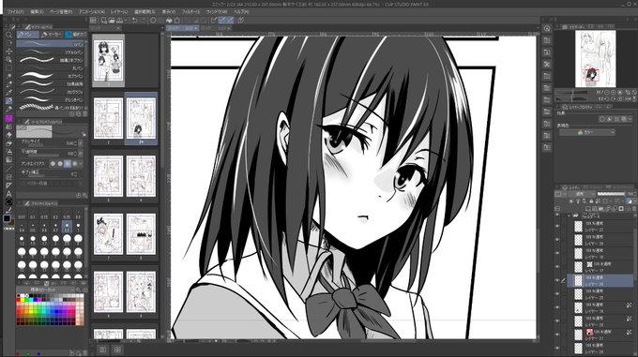This screenshot has width=638, height=357.
Task: Select the Frame border tool
Action: coord(8,177)
